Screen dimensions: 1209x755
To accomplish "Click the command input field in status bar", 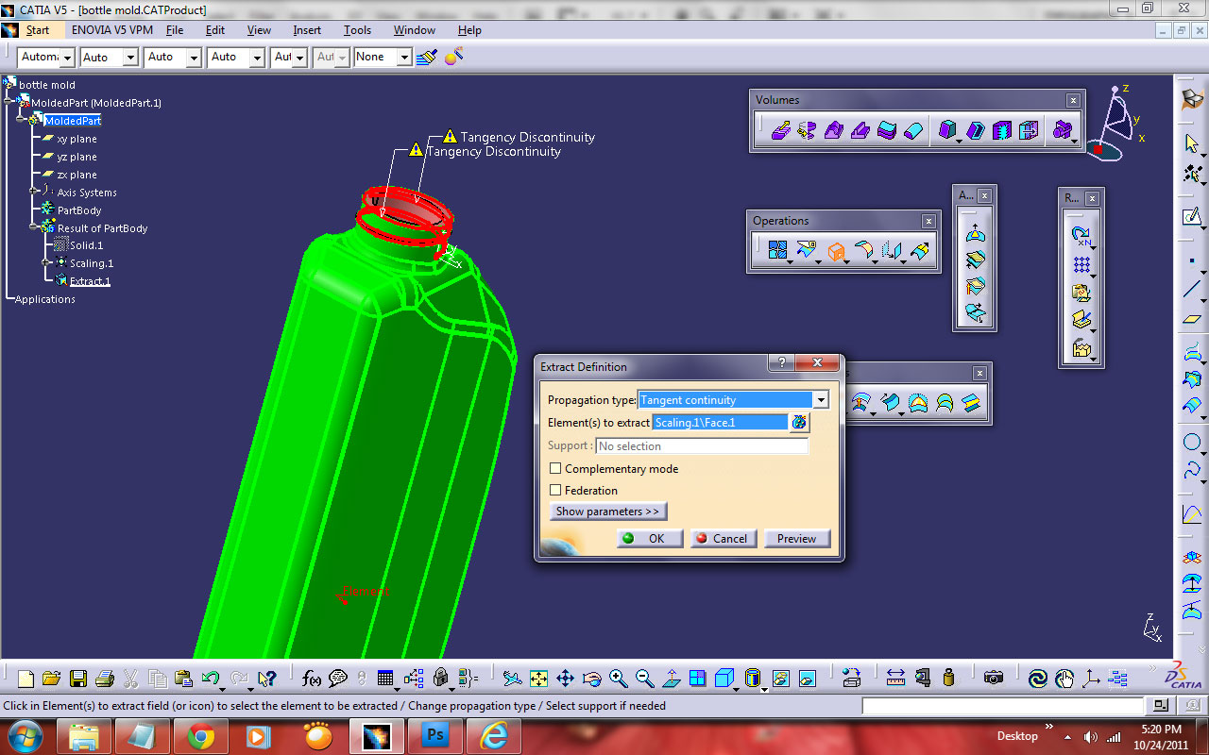I will click(1003, 706).
